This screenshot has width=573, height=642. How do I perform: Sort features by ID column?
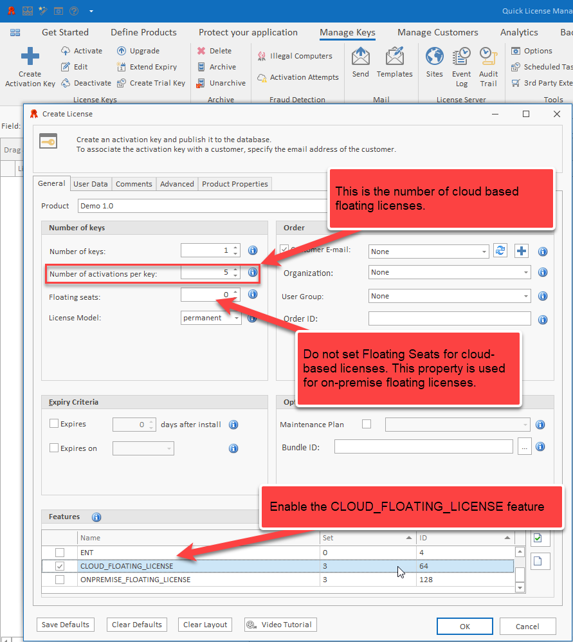[x=466, y=538]
